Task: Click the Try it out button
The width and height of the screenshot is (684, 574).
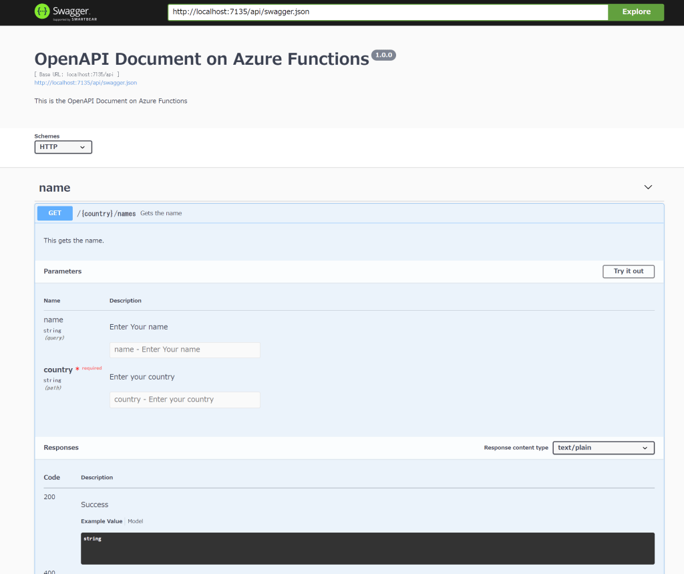Action: [628, 271]
